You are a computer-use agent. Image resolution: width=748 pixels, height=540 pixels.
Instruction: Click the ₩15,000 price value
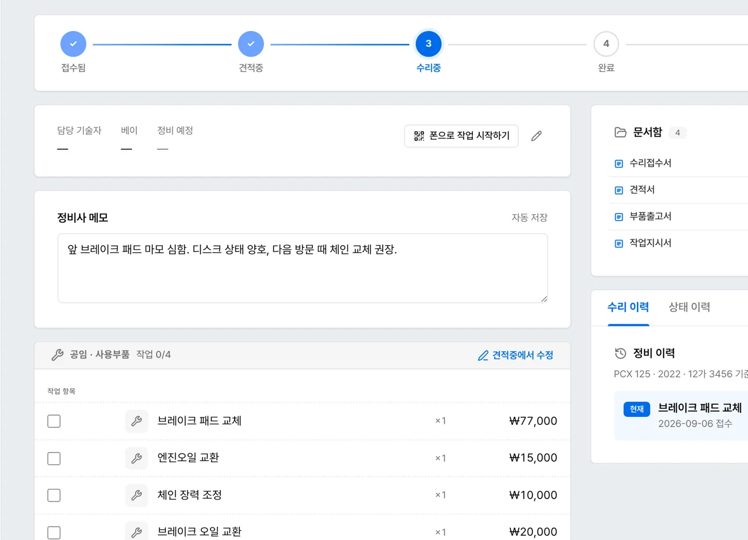(533, 458)
